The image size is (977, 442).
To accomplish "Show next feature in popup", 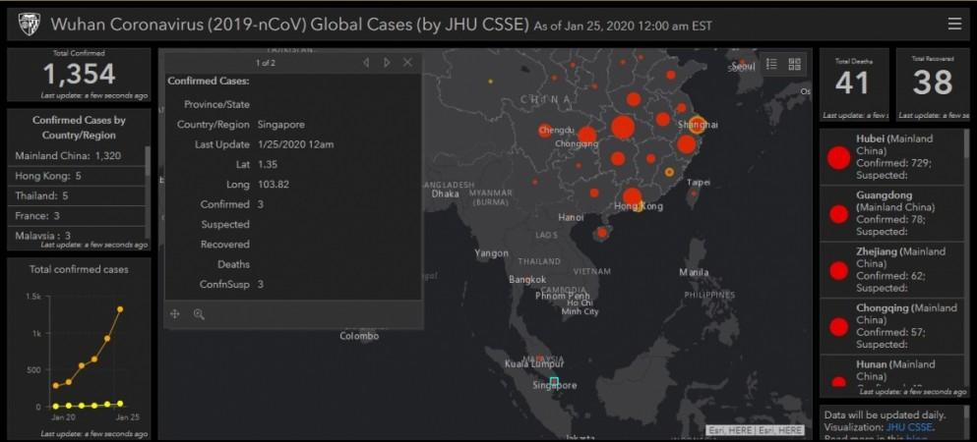I will pos(387,63).
